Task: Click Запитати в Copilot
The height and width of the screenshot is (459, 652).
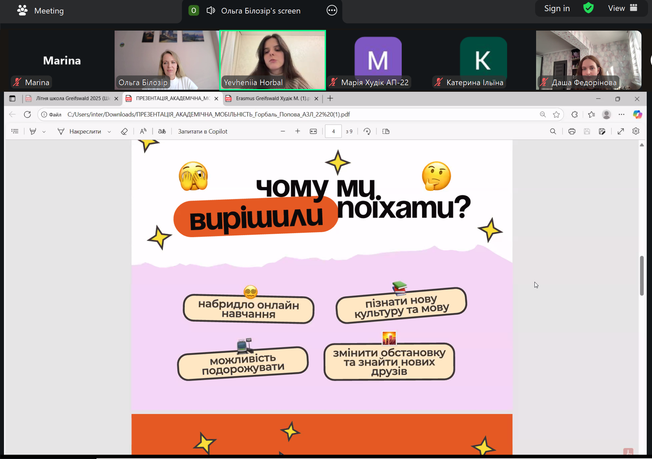Action: coord(202,131)
